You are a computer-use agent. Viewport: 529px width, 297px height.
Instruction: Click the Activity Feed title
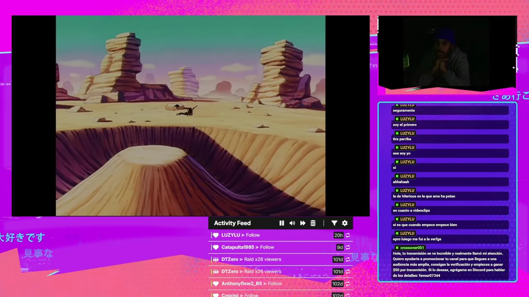click(232, 223)
